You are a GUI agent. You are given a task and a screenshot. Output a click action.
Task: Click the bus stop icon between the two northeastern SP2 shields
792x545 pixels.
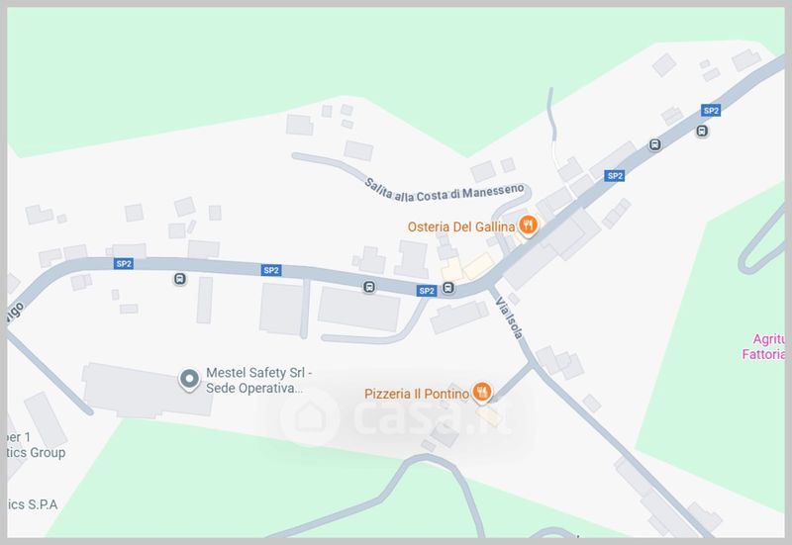[654, 144]
